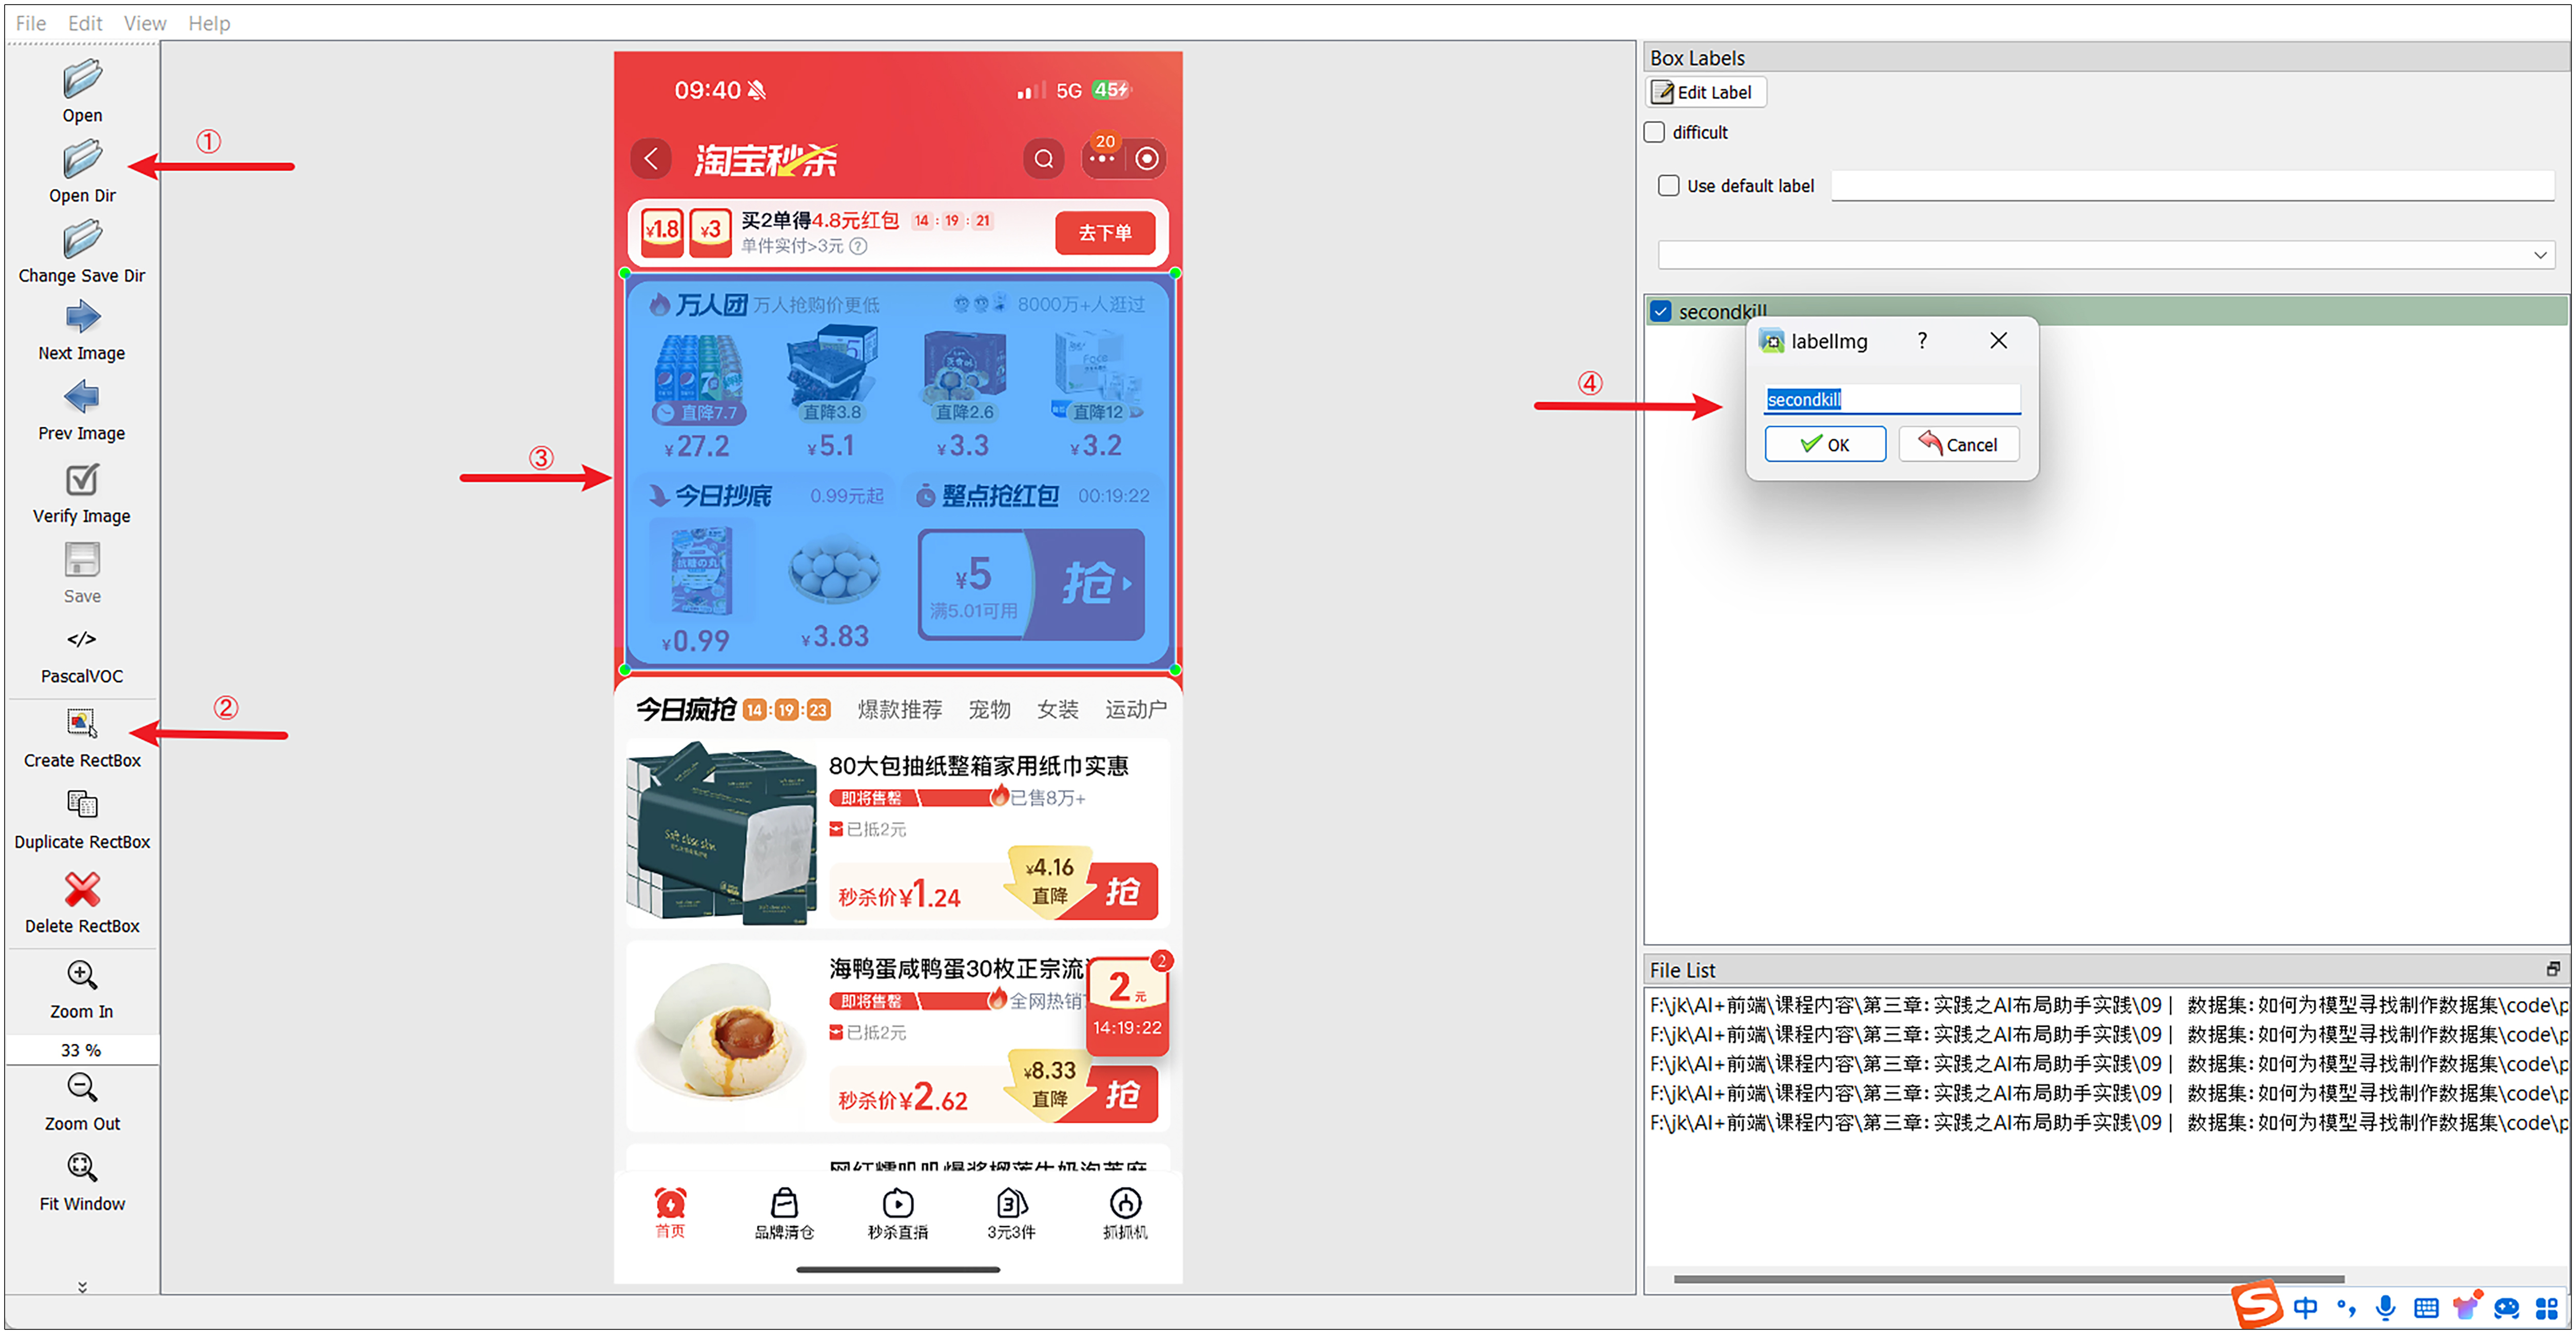Enable the Use default label checkbox
This screenshot has width=2576, height=1334.
pyautogui.click(x=1668, y=185)
